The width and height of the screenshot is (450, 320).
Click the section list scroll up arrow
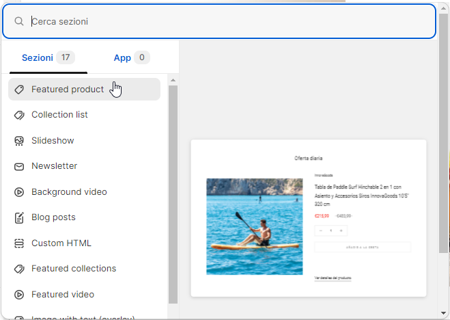(x=173, y=80)
